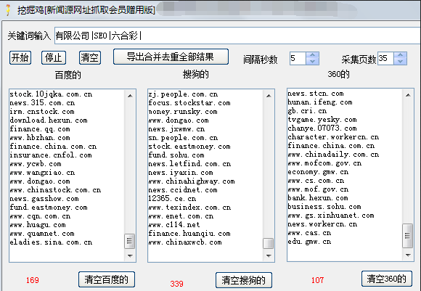
Task: Decrease 采集页数 with down arrow
Action: [x=401, y=62]
